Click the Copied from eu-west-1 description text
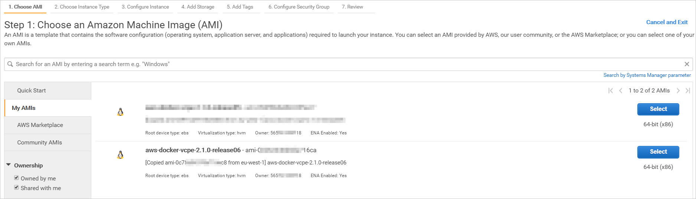This screenshot has height=199, width=696. pyautogui.click(x=246, y=163)
